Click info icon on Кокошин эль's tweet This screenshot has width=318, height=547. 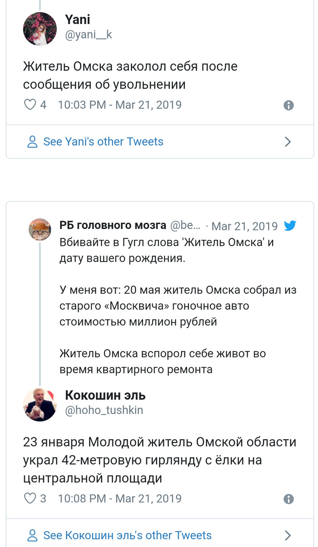(288, 499)
